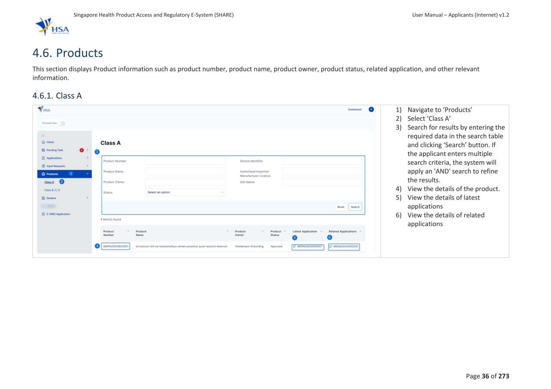This screenshot has width=551, height=389.
Task: Click the Product Number input field
Action: tap(185, 161)
